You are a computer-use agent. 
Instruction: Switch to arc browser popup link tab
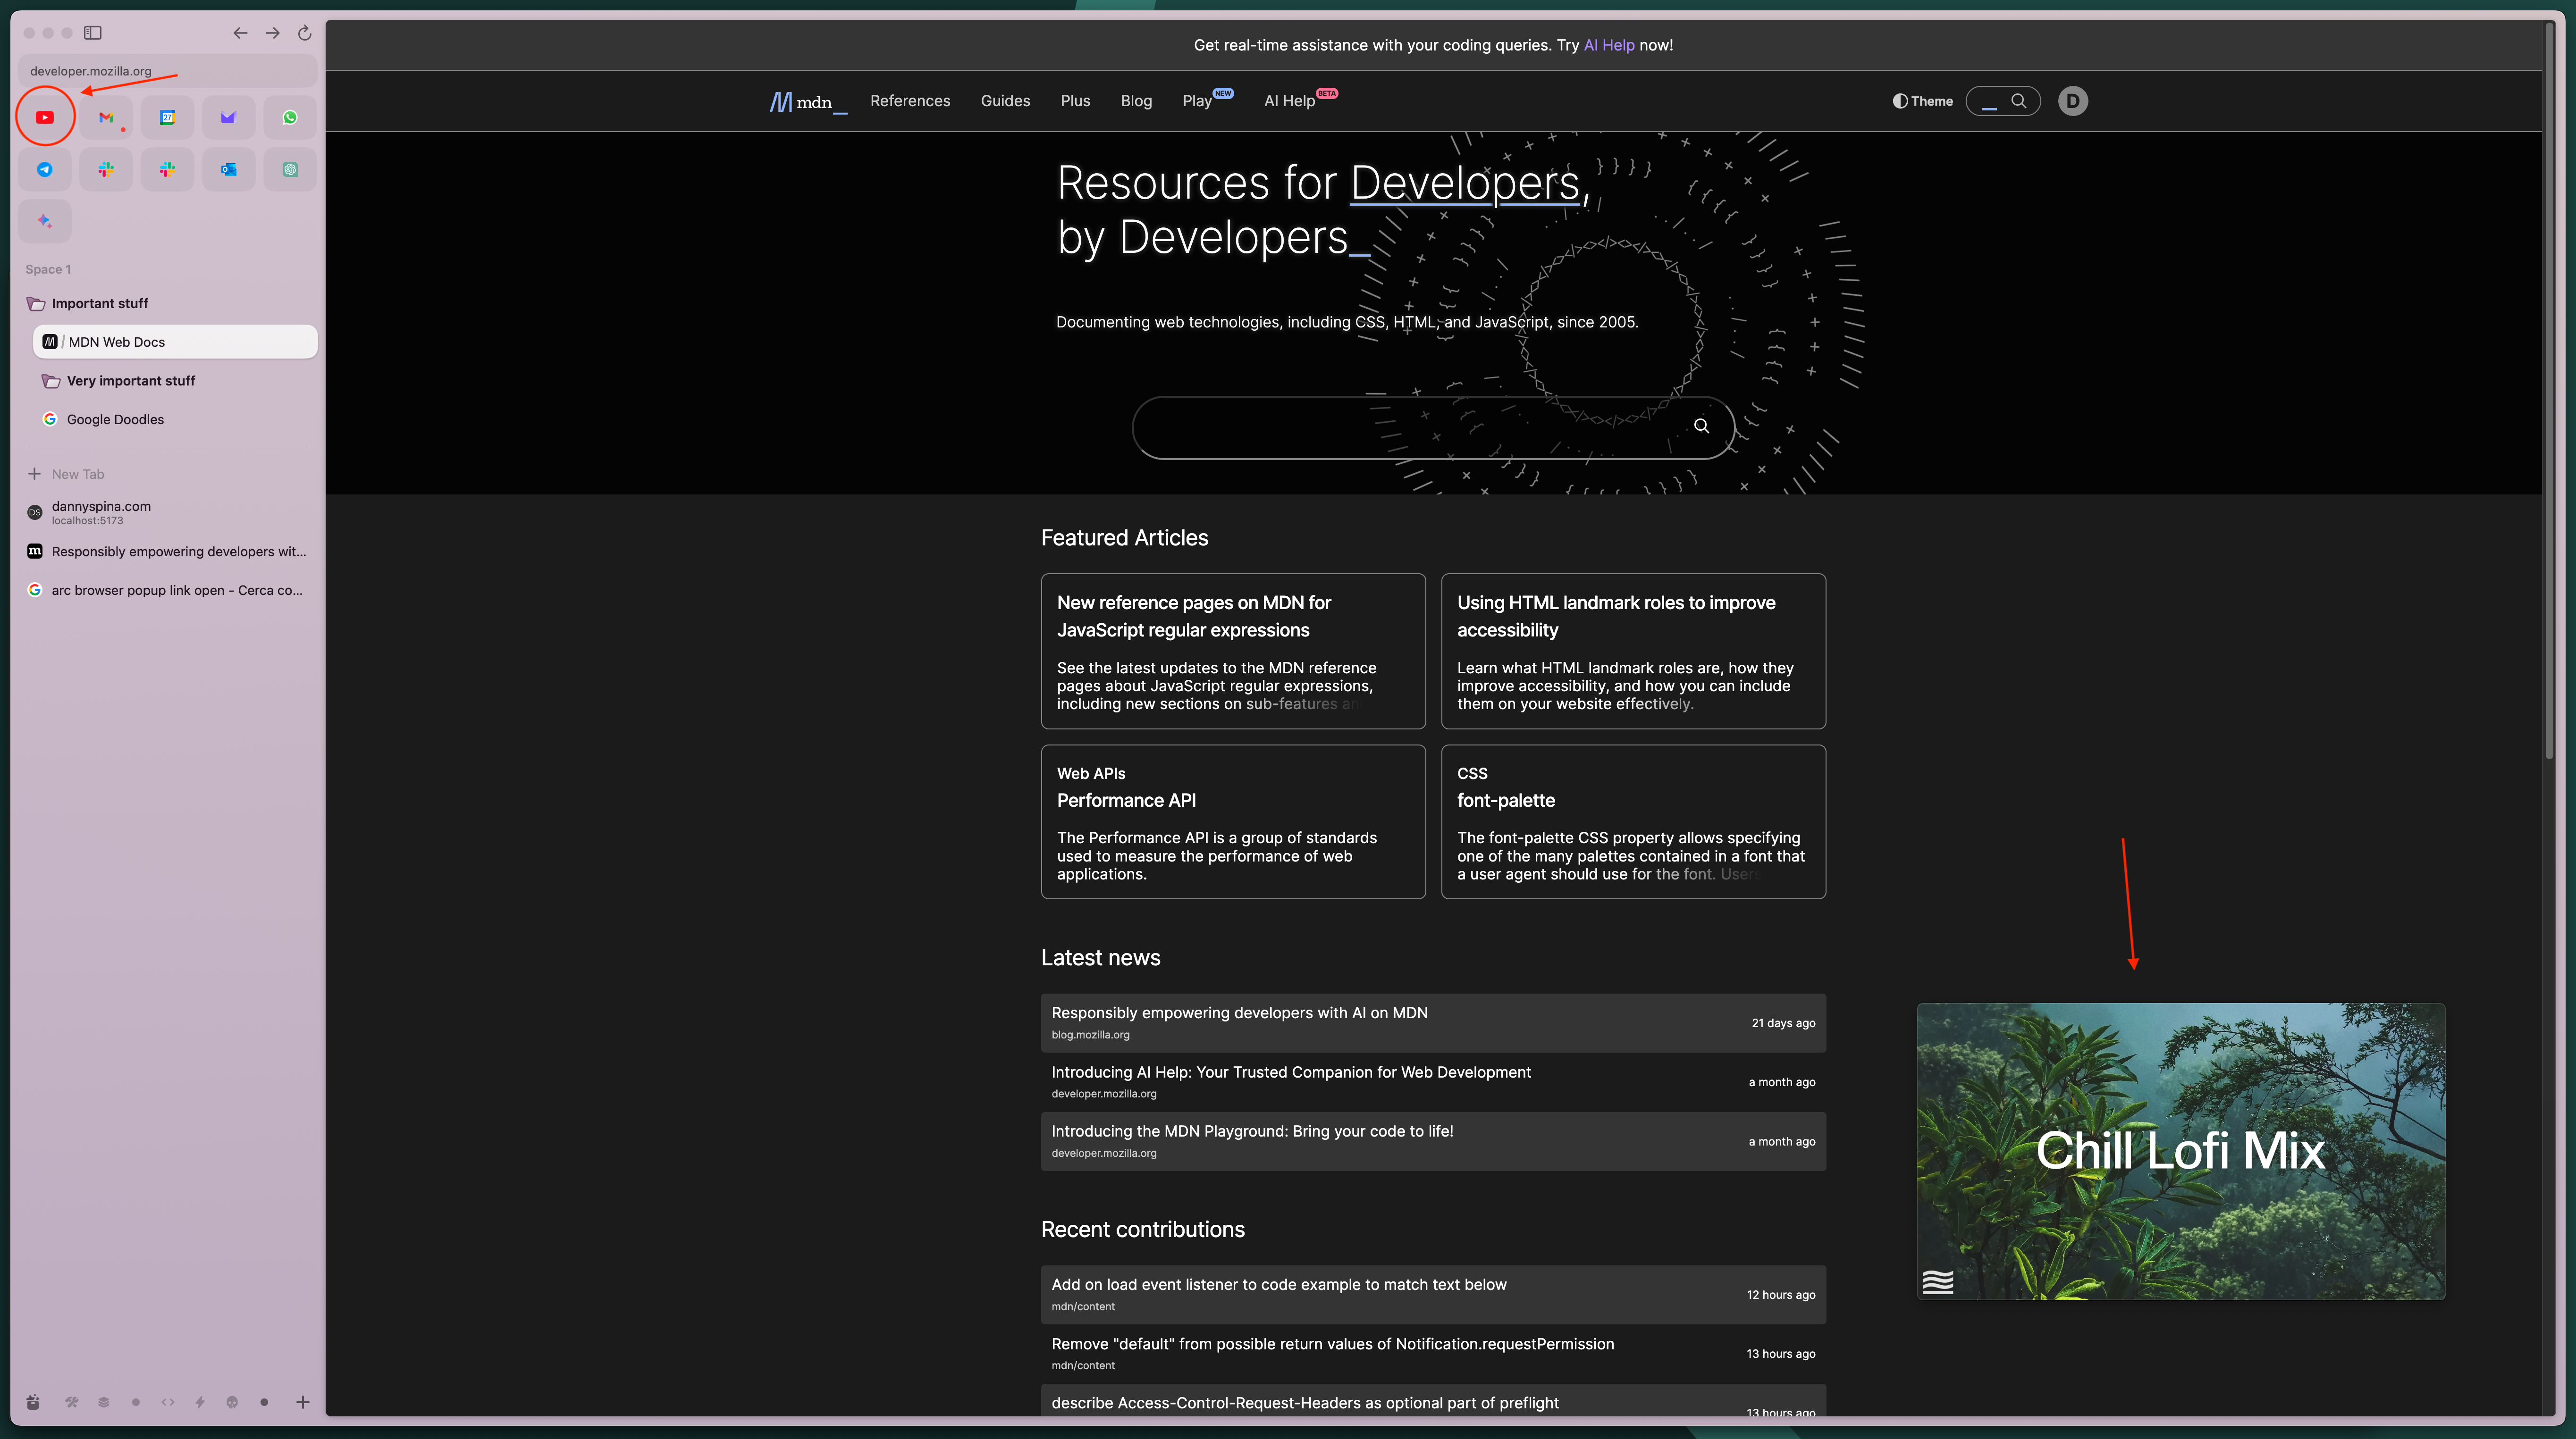pos(167,591)
